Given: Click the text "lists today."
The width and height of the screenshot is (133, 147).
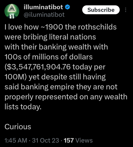Looking at the screenshot, I should click(x=23, y=107).
